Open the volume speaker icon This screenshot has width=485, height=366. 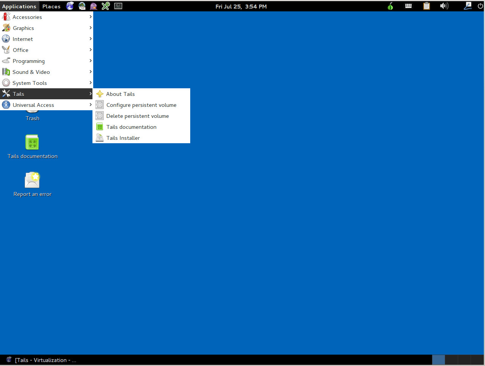tap(444, 6)
